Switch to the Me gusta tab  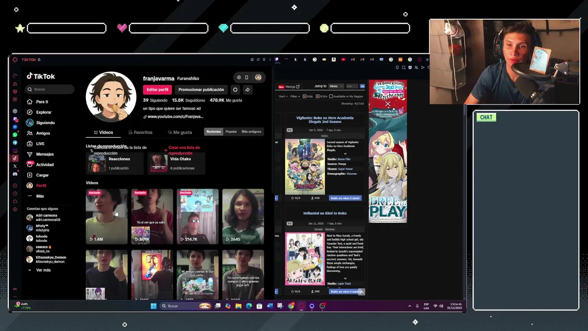click(x=180, y=132)
